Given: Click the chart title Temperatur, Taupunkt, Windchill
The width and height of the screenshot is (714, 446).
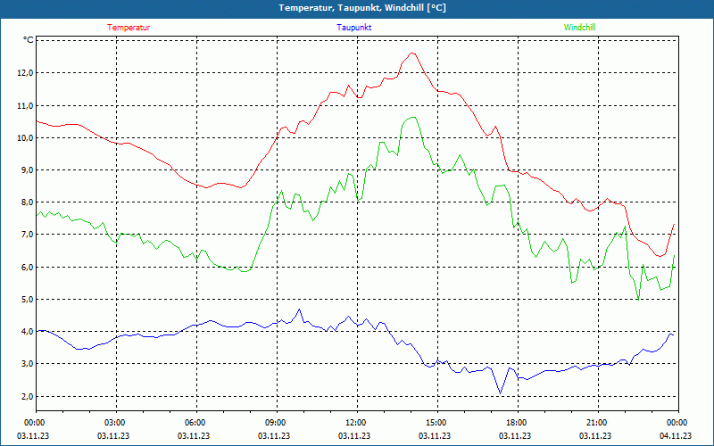Looking at the screenshot, I should [362, 8].
